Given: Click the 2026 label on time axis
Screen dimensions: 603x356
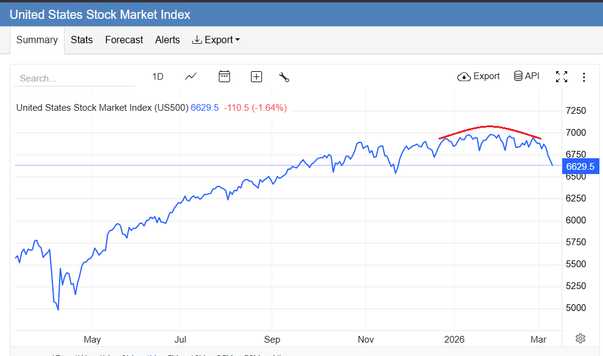Looking at the screenshot, I should tap(454, 340).
